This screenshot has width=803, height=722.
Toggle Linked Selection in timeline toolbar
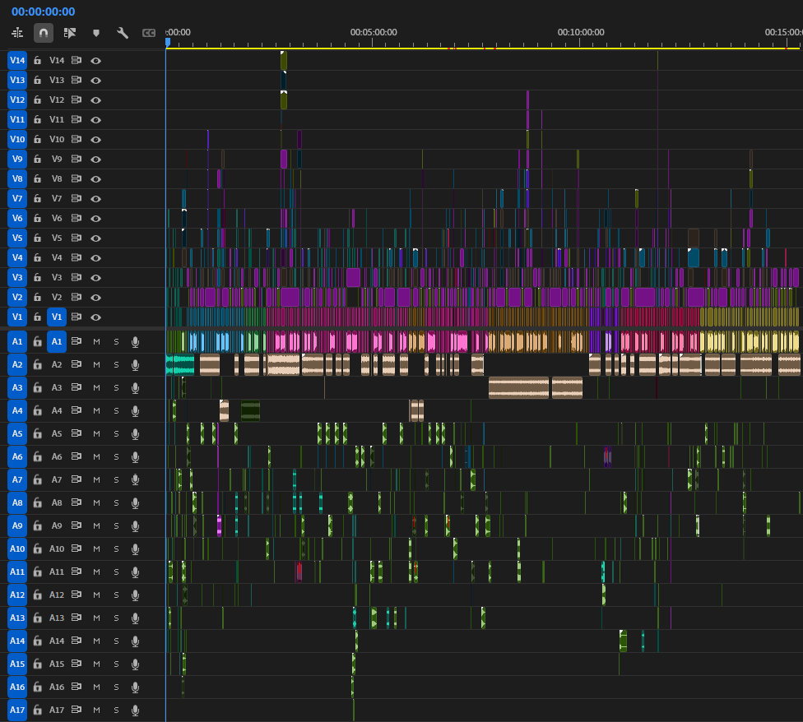pos(70,33)
